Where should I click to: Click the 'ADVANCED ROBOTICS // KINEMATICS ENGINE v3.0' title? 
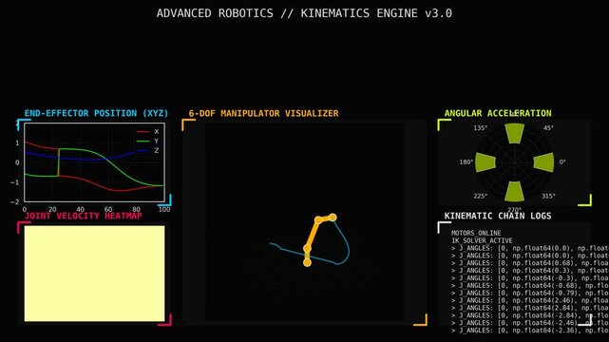(x=304, y=13)
